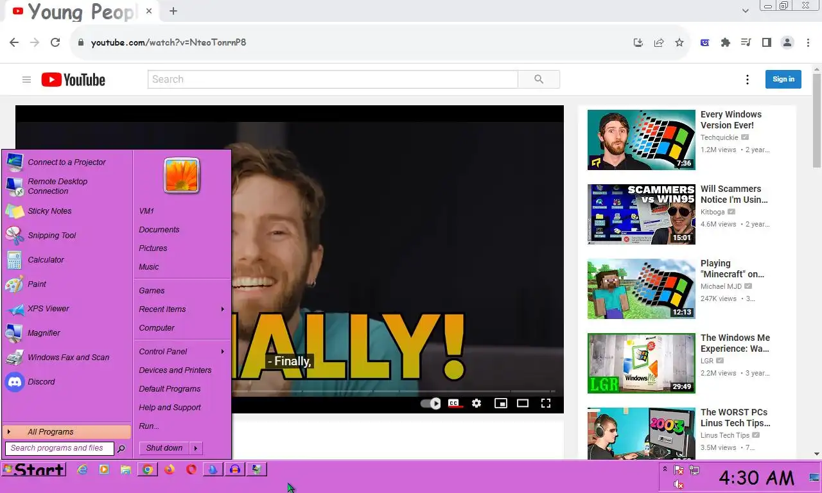This screenshot has height=493, width=822.
Task: Open Games in Start menu
Action: [x=152, y=291]
